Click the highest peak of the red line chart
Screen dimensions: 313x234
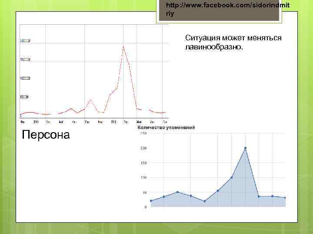click(123, 47)
